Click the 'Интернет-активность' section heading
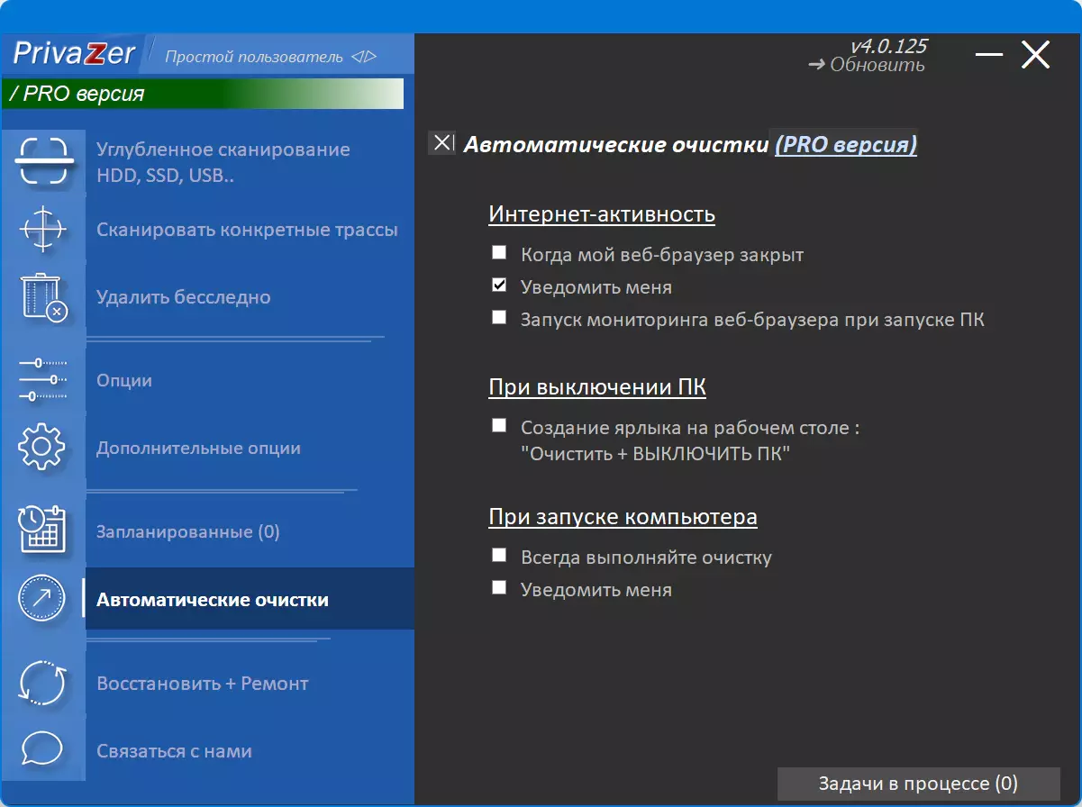The height and width of the screenshot is (807, 1082). pyautogui.click(x=602, y=214)
